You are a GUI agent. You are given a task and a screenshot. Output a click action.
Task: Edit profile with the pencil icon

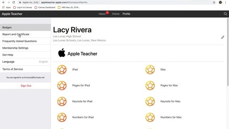tap(223, 37)
